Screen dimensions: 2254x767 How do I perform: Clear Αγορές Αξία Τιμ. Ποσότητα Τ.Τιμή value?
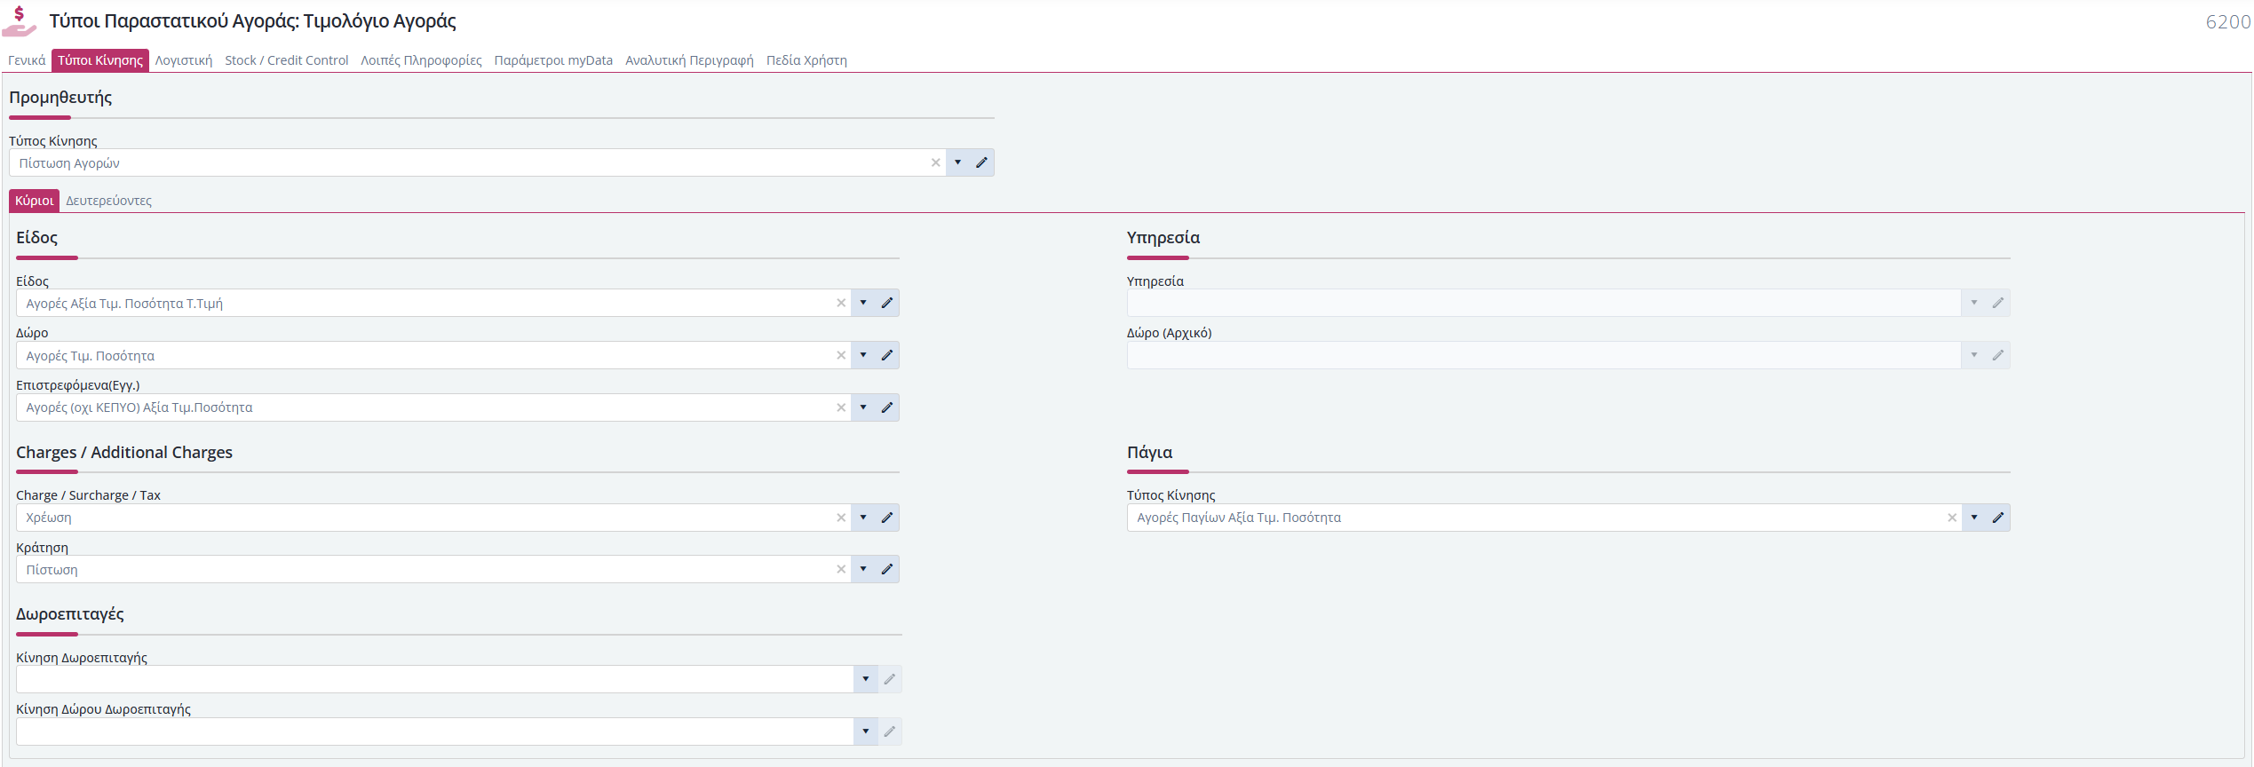841,303
